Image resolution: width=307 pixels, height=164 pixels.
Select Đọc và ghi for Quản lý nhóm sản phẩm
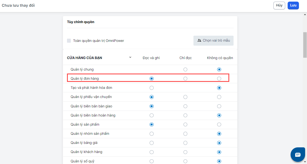(151, 134)
